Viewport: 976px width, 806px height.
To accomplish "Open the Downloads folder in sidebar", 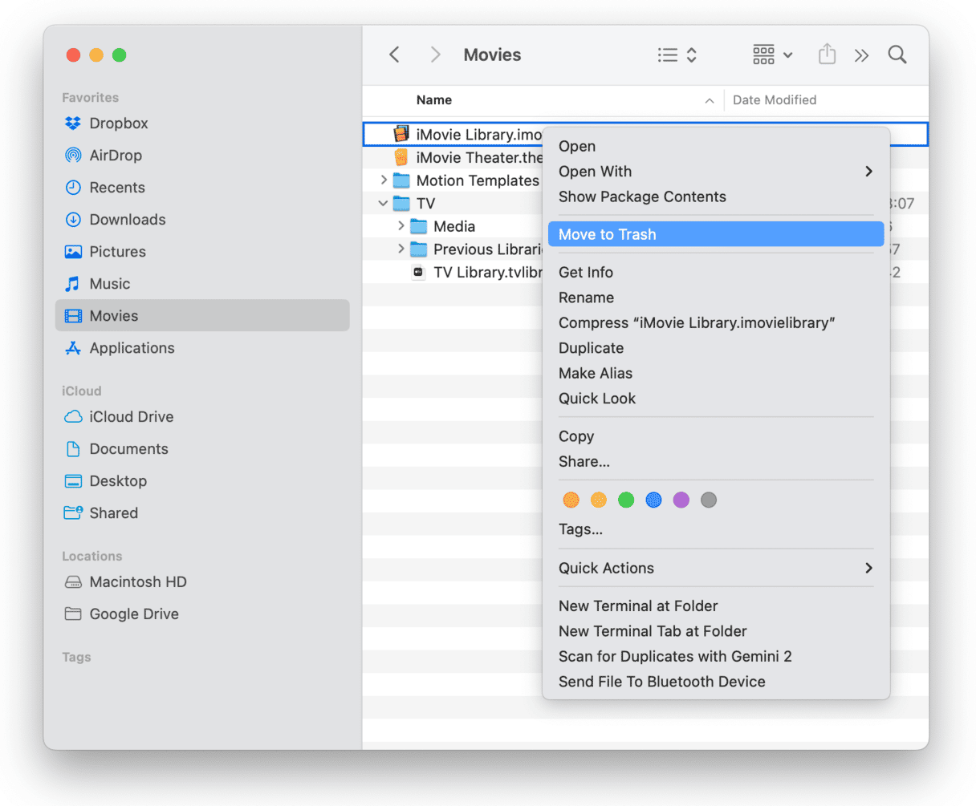I will point(127,220).
